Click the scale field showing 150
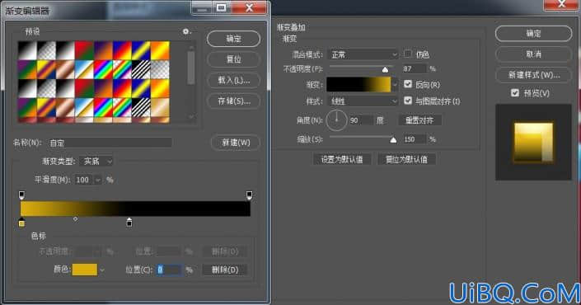This screenshot has width=581, height=305. [414, 139]
